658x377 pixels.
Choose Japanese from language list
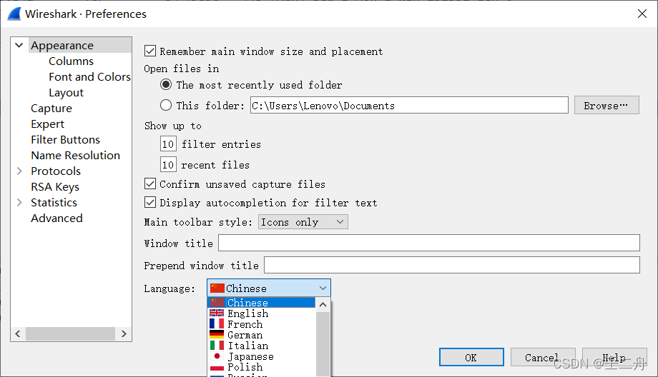click(x=262, y=356)
